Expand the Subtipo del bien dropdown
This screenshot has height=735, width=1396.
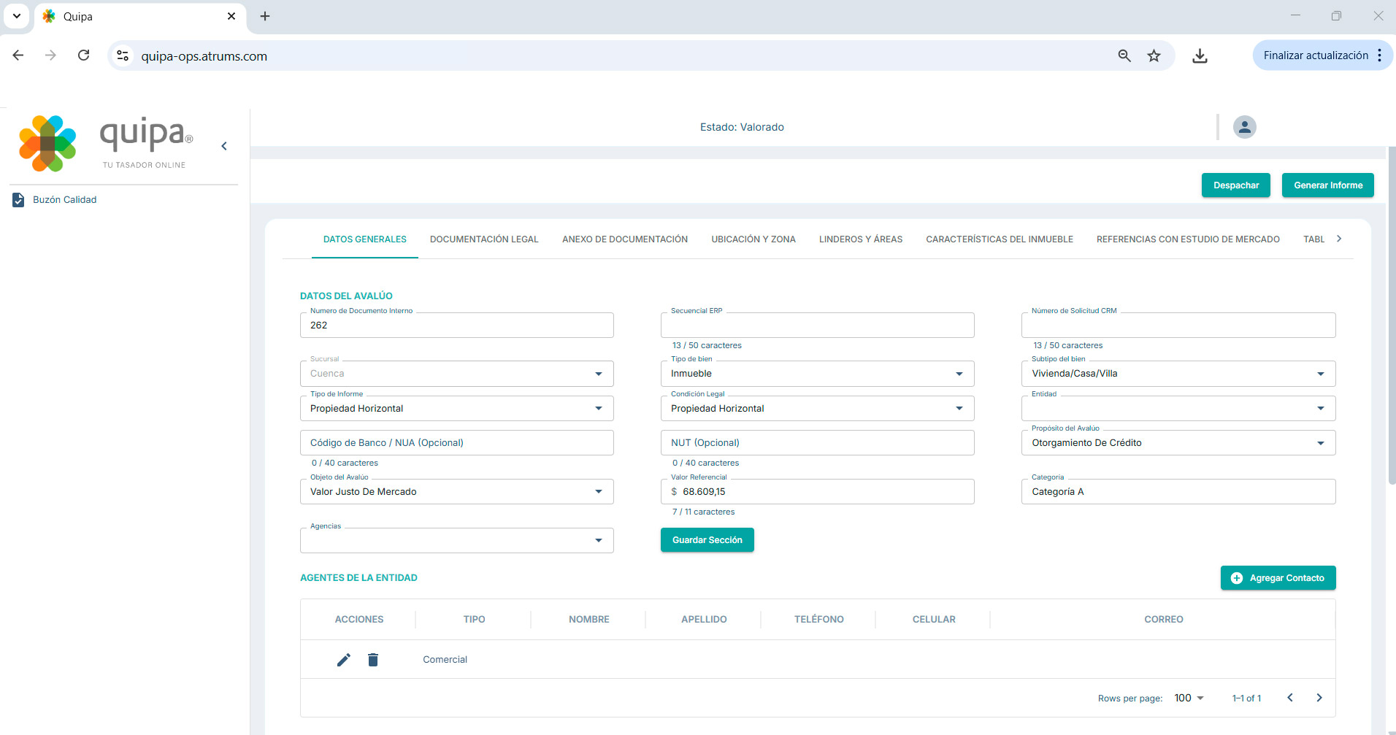[x=1178, y=374]
